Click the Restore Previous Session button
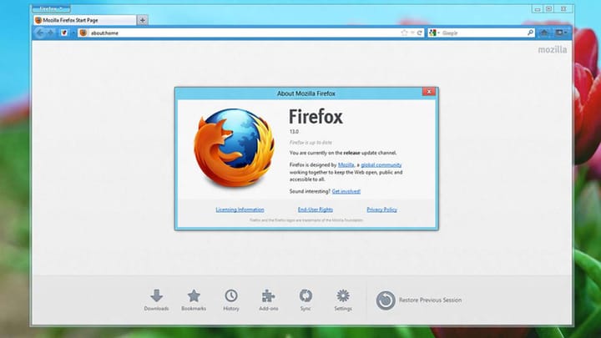This screenshot has height=338, width=601. pos(418,300)
